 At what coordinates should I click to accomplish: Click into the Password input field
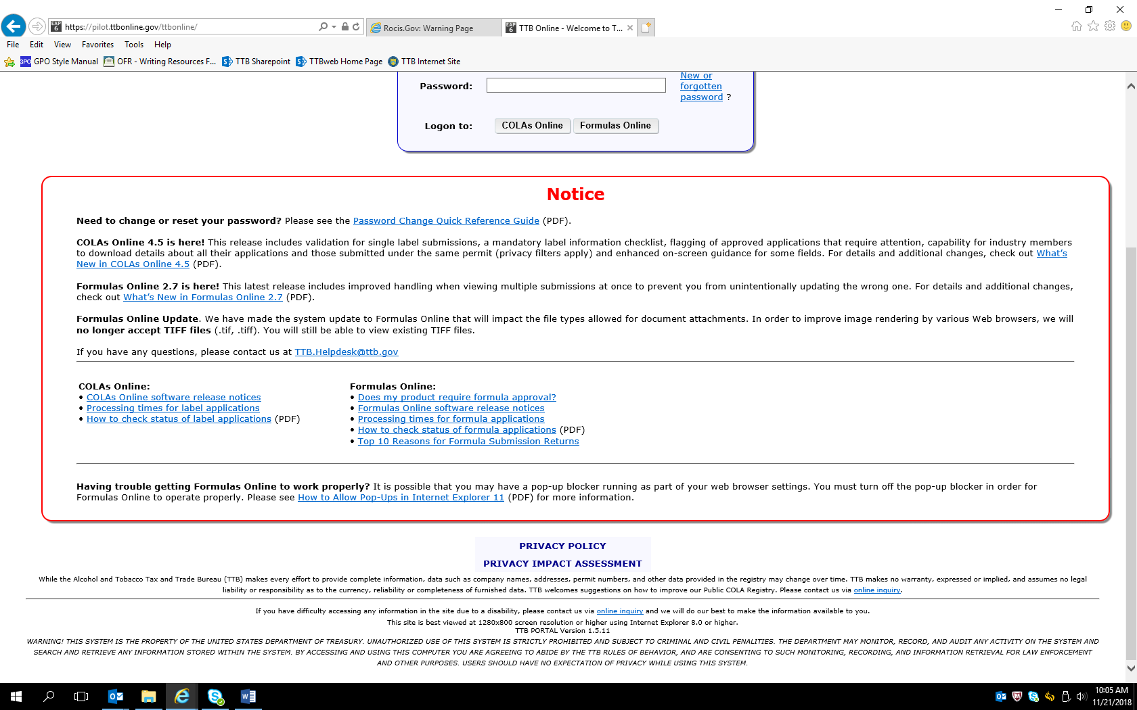point(575,85)
